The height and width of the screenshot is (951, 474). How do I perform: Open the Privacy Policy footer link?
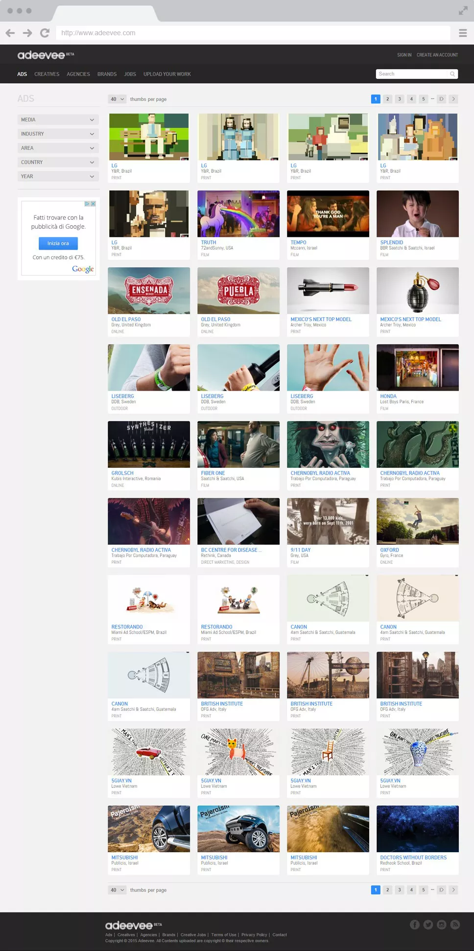[254, 935]
